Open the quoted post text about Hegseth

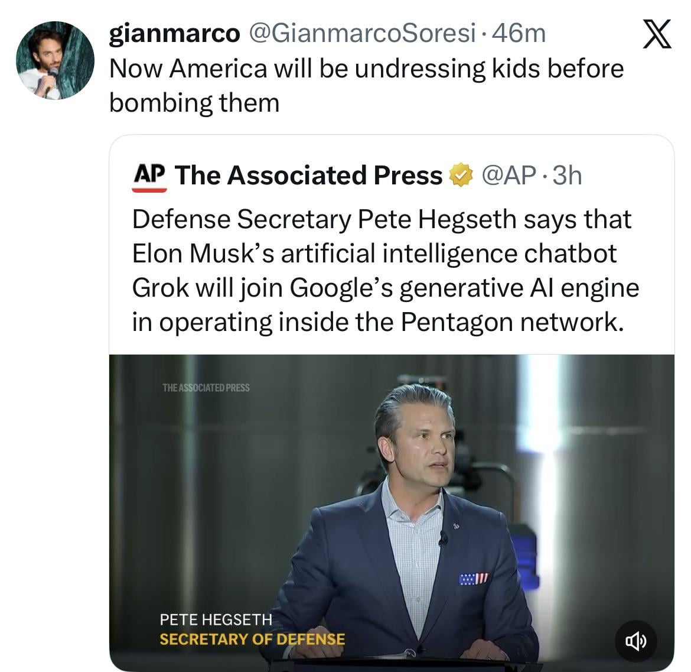click(x=385, y=270)
